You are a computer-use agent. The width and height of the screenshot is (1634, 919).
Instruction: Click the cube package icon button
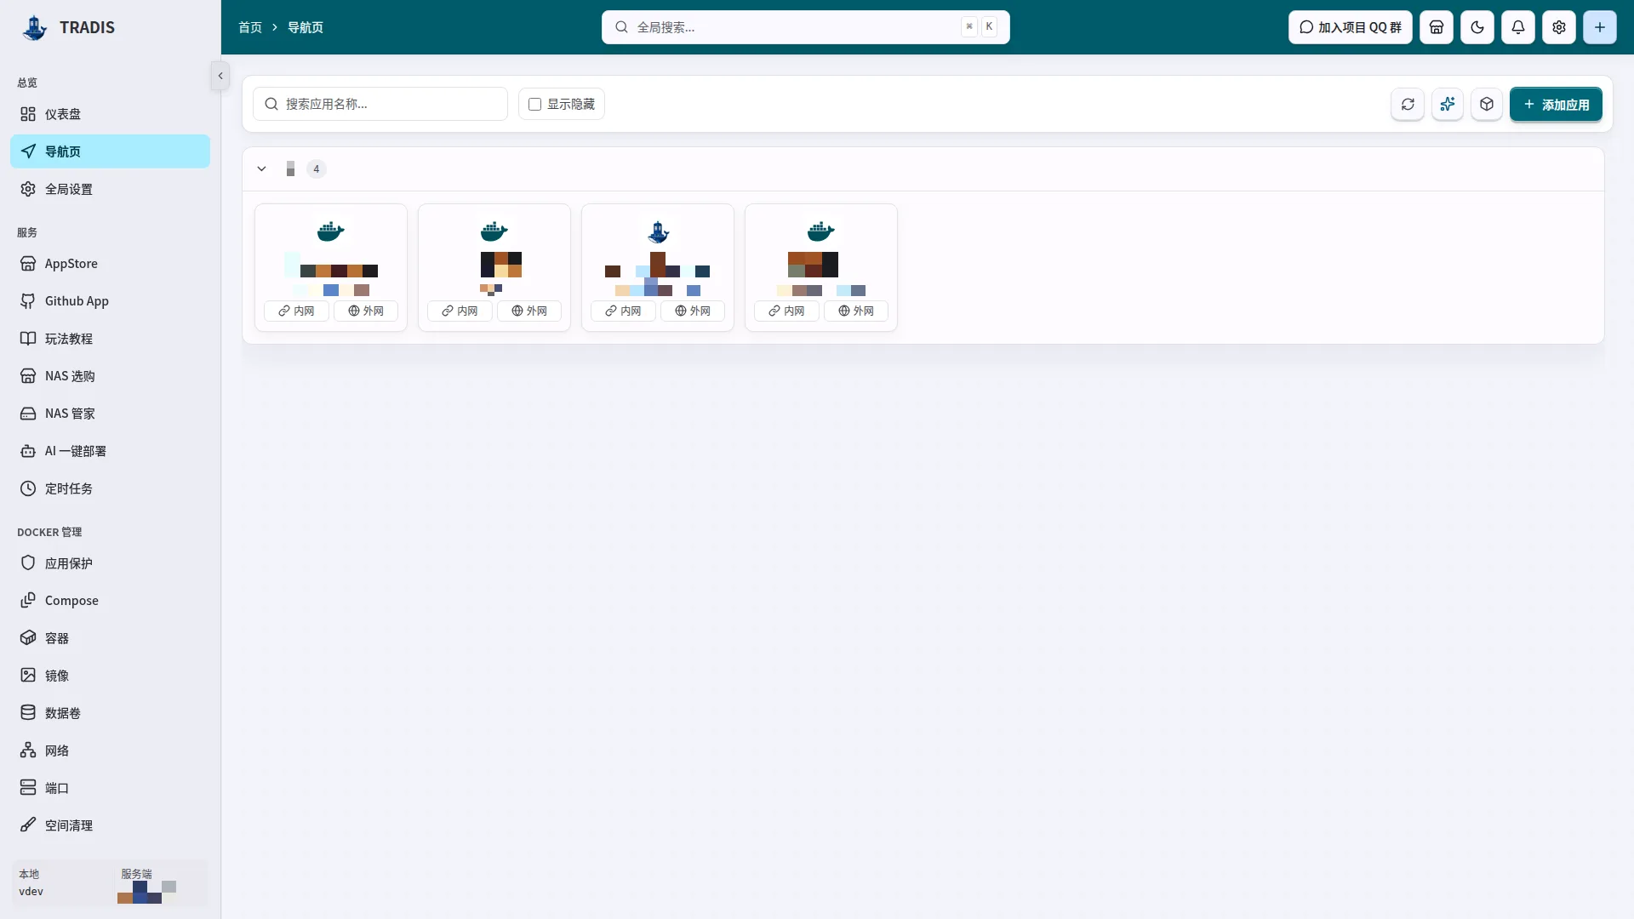[x=1487, y=104]
